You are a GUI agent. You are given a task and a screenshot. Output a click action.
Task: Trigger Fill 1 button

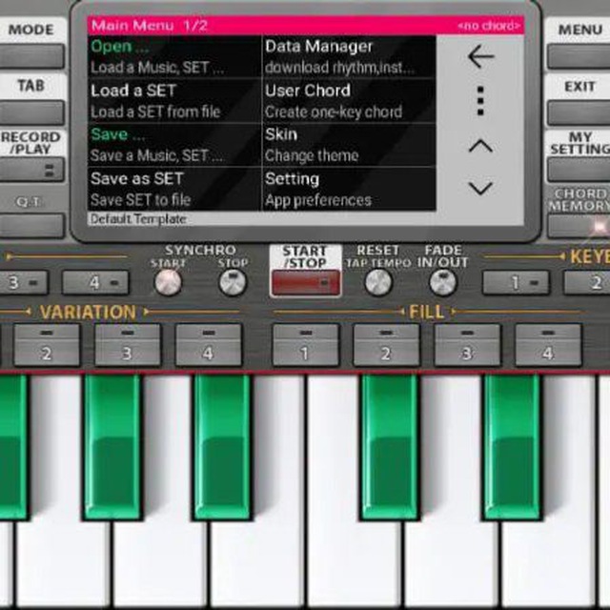pyautogui.click(x=306, y=345)
